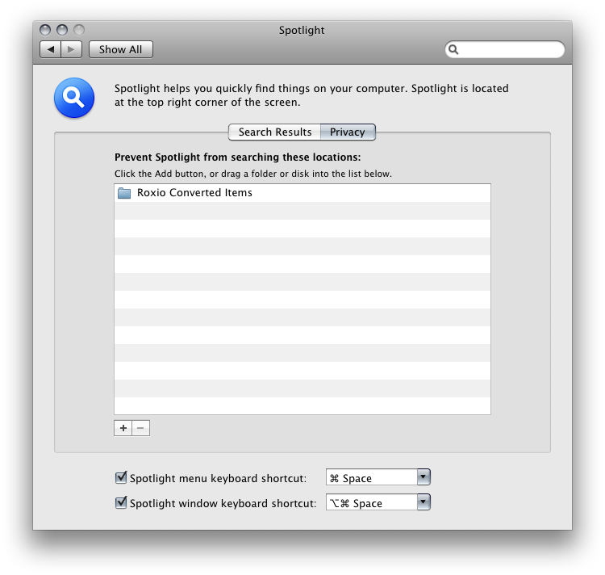Click the magnifying glass in search field

[453, 49]
